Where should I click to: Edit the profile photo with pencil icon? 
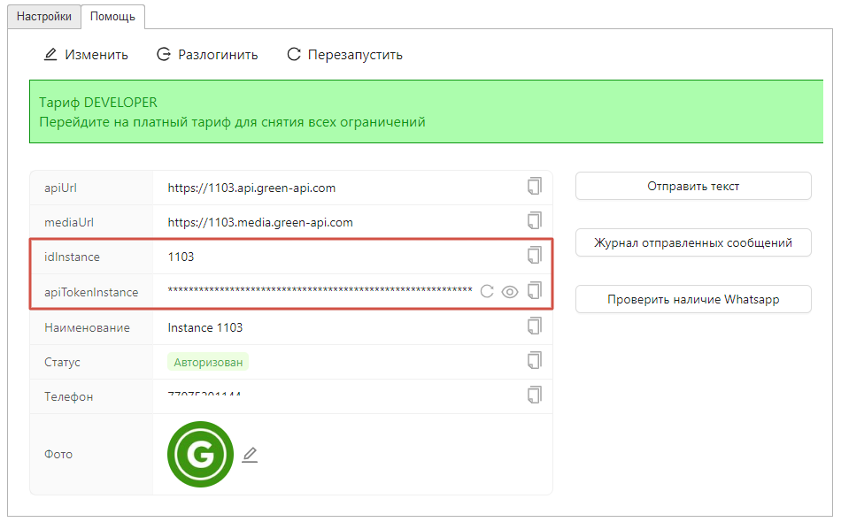(x=250, y=455)
